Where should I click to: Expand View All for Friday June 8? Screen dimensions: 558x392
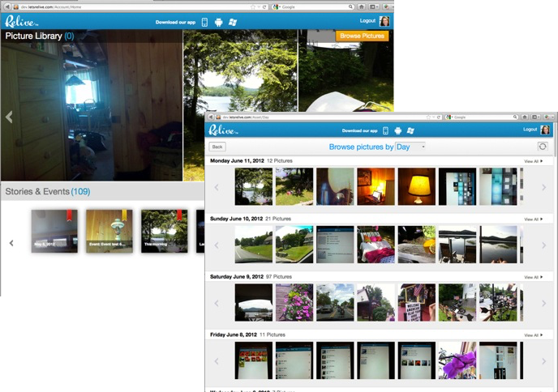(533, 335)
